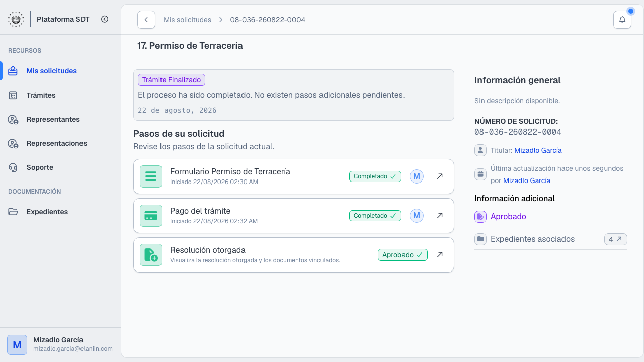
Task: Open Representantes section
Action: pos(60,119)
